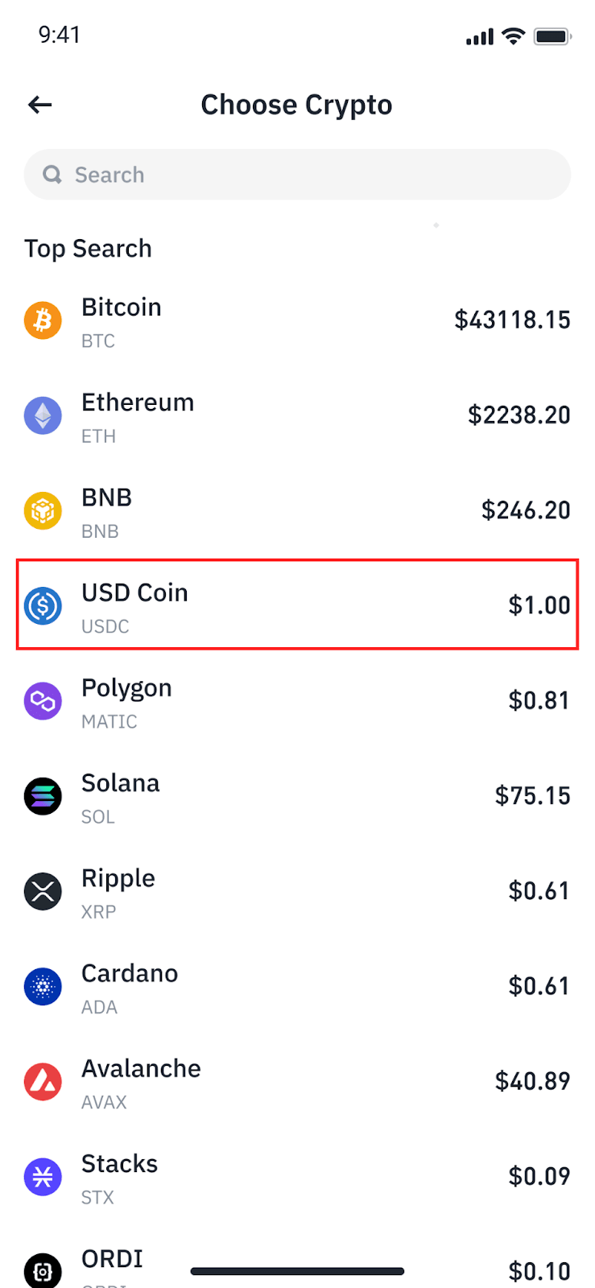Tap the magnifying glass search icon
This screenshot has height=1288, width=595.
pyautogui.click(x=52, y=175)
